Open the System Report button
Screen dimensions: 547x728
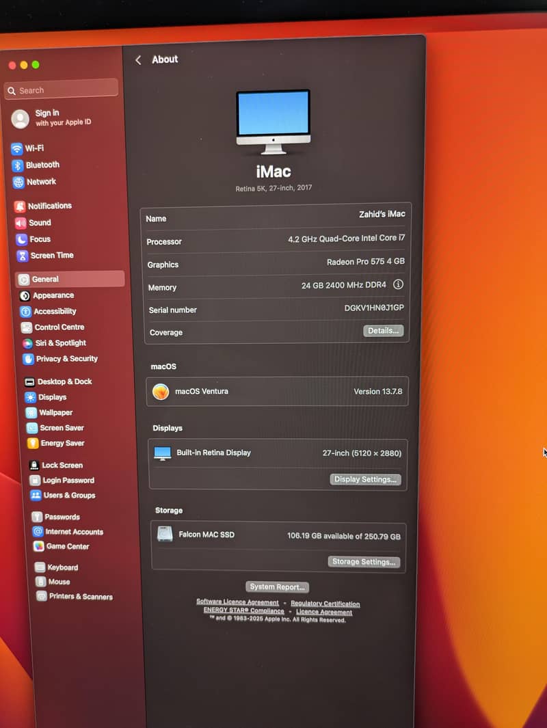pyautogui.click(x=277, y=587)
